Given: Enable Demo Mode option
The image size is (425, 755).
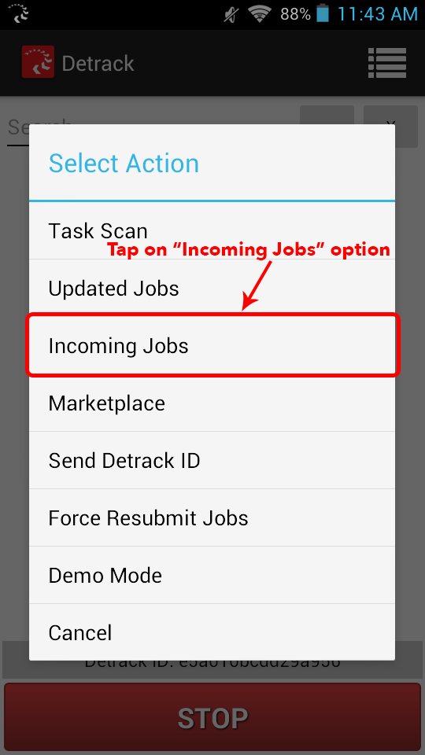Looking at the screenshot, I should pyautogui.click(x=212, y=575).
